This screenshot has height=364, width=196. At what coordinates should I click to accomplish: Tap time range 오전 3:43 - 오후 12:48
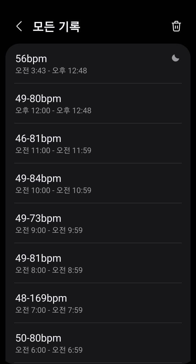51,71
